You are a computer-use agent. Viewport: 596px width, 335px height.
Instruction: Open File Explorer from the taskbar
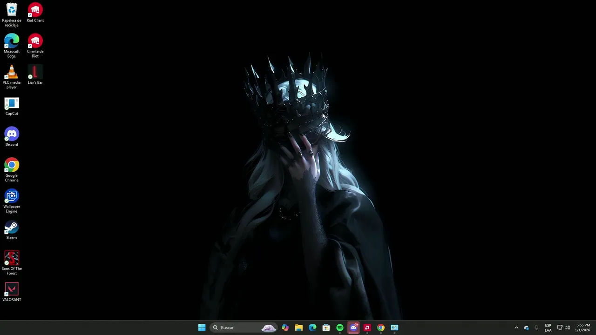tap(299, 328)
